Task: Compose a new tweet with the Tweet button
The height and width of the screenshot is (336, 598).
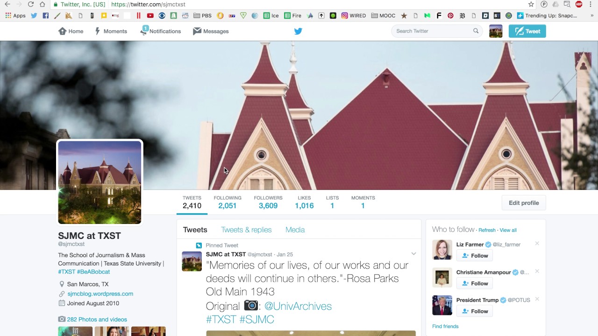Action: coord(527,31)
